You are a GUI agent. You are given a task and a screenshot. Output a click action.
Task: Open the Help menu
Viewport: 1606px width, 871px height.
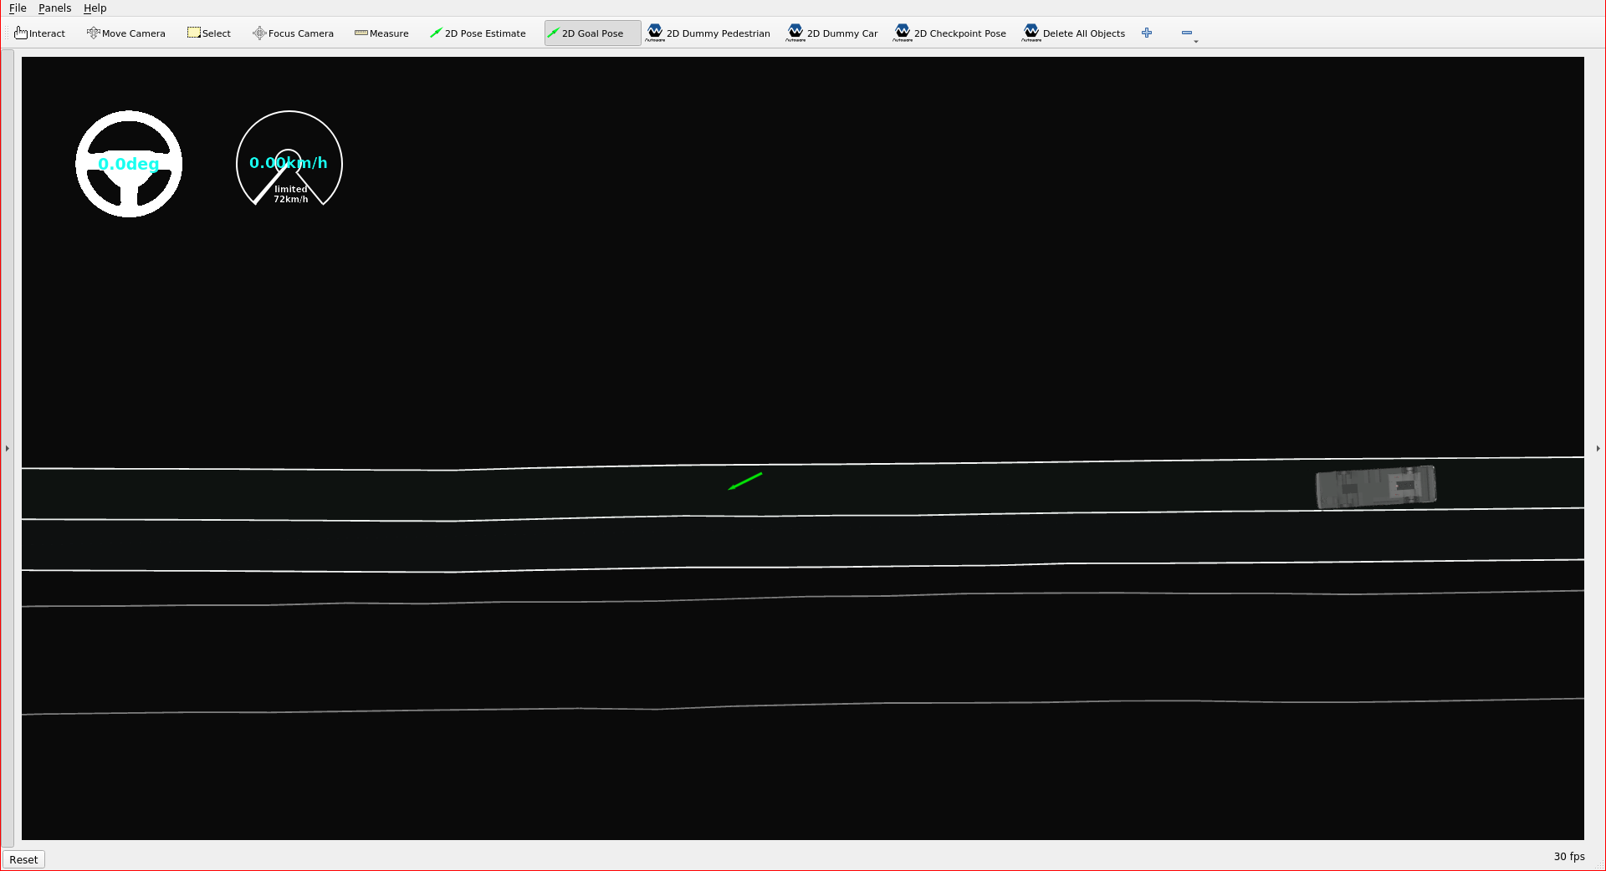tap(95, 8)
